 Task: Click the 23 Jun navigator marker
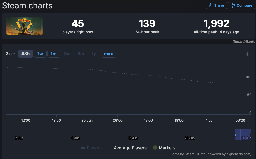point(189,138)
